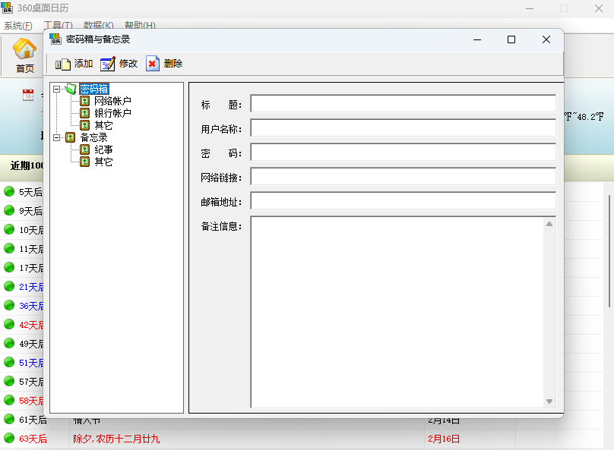
Task: Click the 修改 (Edit) pencil icon
Action: point(108,64)
